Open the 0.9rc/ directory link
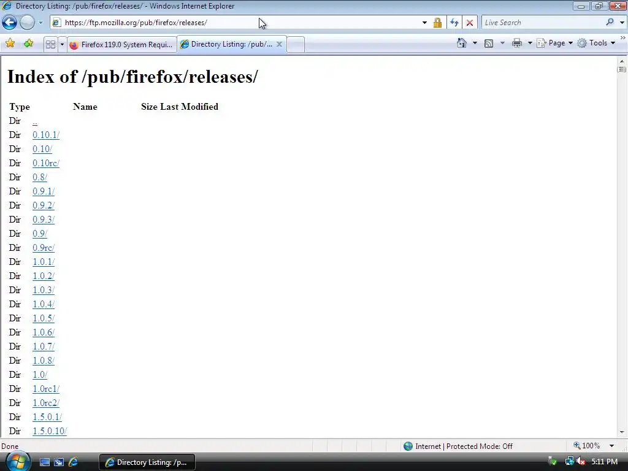This screenshot has width=628, height=471. (44, 248)
